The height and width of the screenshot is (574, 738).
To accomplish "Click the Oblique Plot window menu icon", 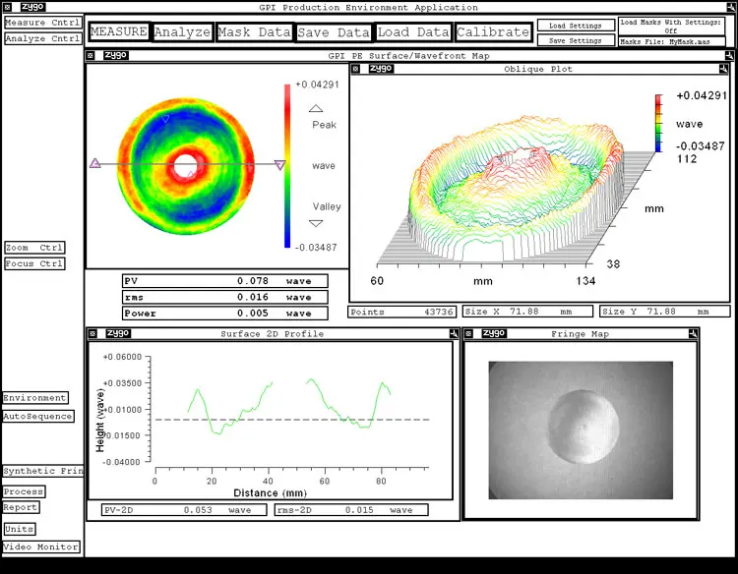I will [357, 69].
